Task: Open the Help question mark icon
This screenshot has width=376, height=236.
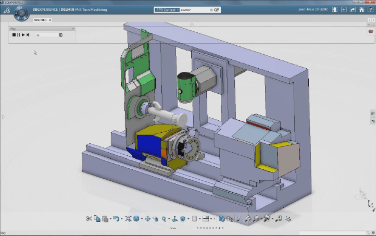Action: (x=369, y=9)
